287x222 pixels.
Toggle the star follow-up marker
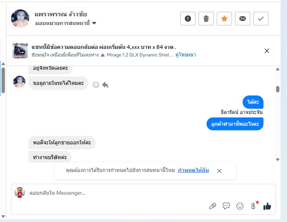click(224, 19)
